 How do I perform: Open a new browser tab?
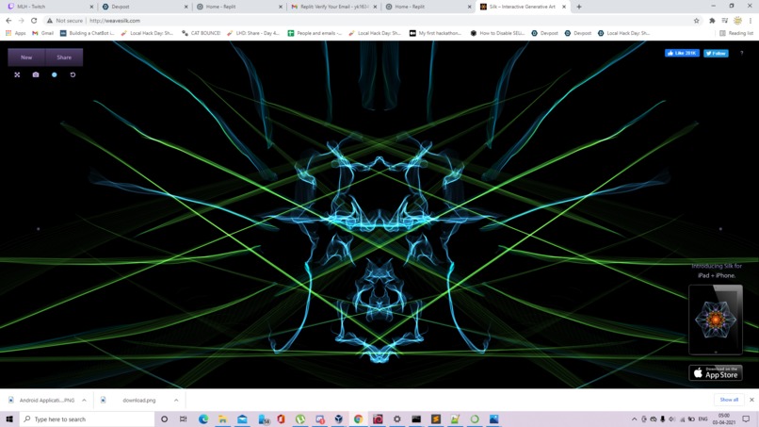pos(579,7)
